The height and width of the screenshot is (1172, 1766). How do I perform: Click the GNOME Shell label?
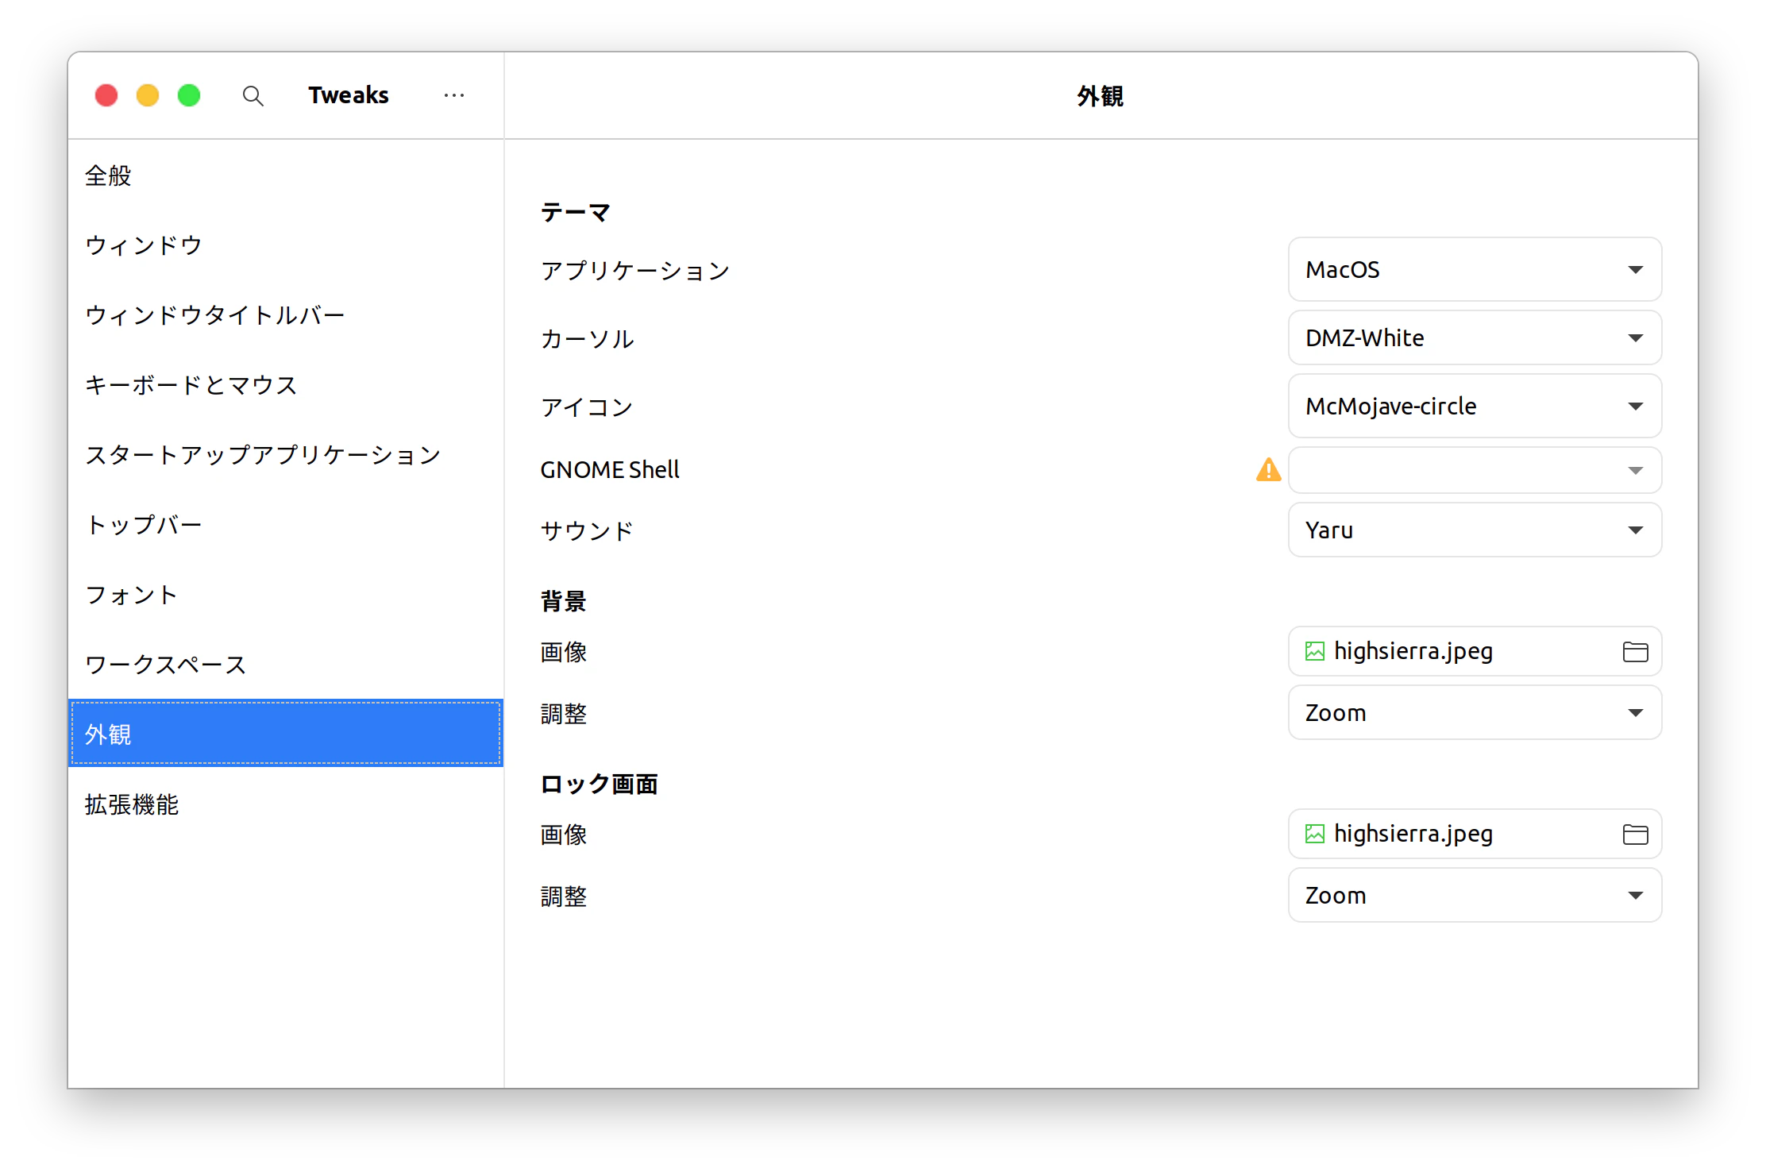(610, 470)
